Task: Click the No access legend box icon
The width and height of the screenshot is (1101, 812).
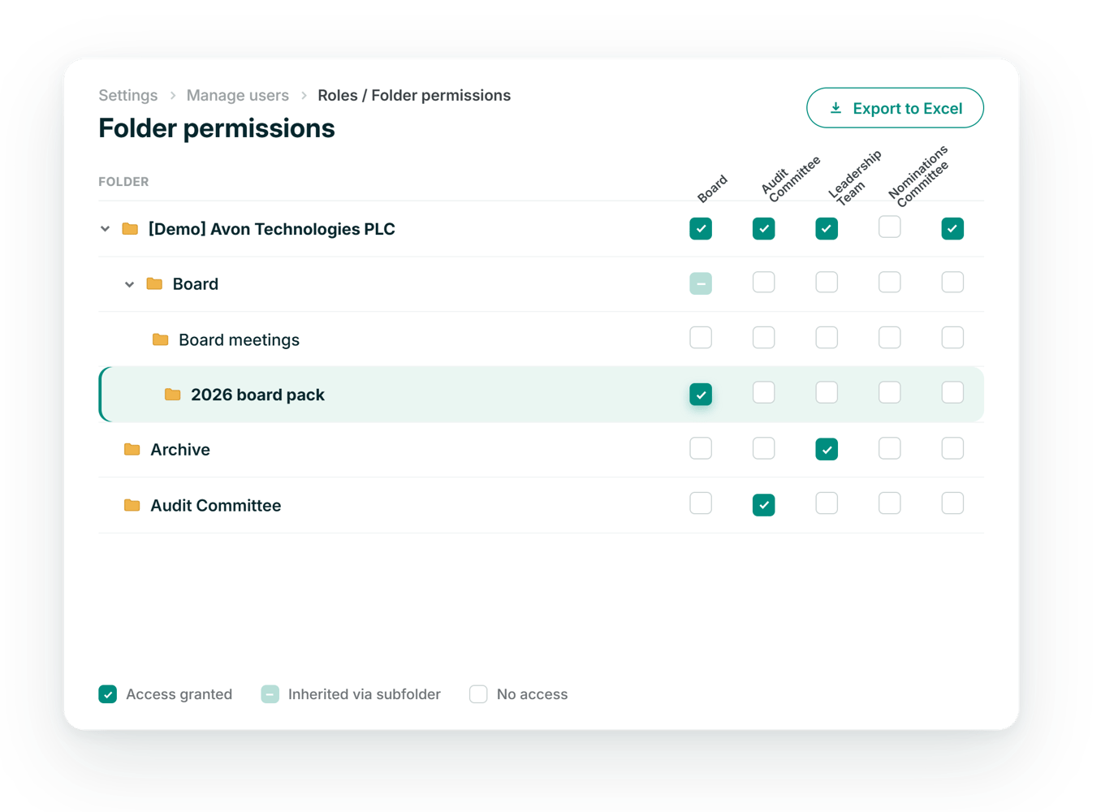Action: click(x=478, y=694)
